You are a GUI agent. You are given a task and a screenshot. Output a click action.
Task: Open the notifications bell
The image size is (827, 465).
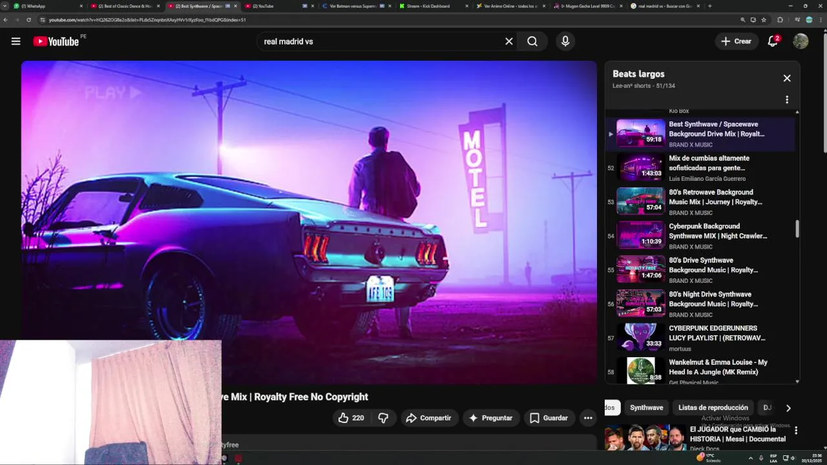[773, 41]
